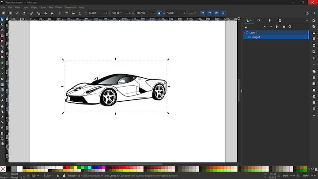
Task: Select the Selector arrow tool
Action: [2, 19]
